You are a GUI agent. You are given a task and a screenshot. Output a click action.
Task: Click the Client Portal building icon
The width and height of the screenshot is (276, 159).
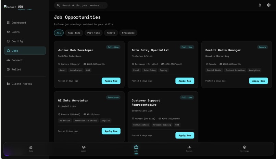[8, 84]
